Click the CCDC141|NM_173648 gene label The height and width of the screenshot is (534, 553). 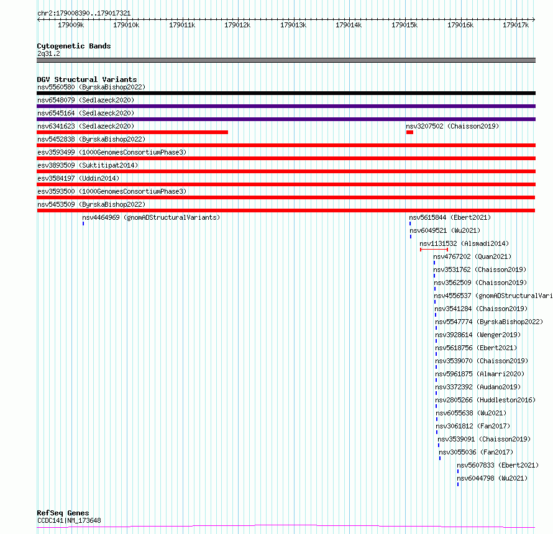click(x=69, y=520)
